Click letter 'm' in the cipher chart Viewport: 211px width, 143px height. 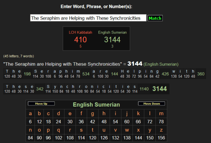click(161, 114)
